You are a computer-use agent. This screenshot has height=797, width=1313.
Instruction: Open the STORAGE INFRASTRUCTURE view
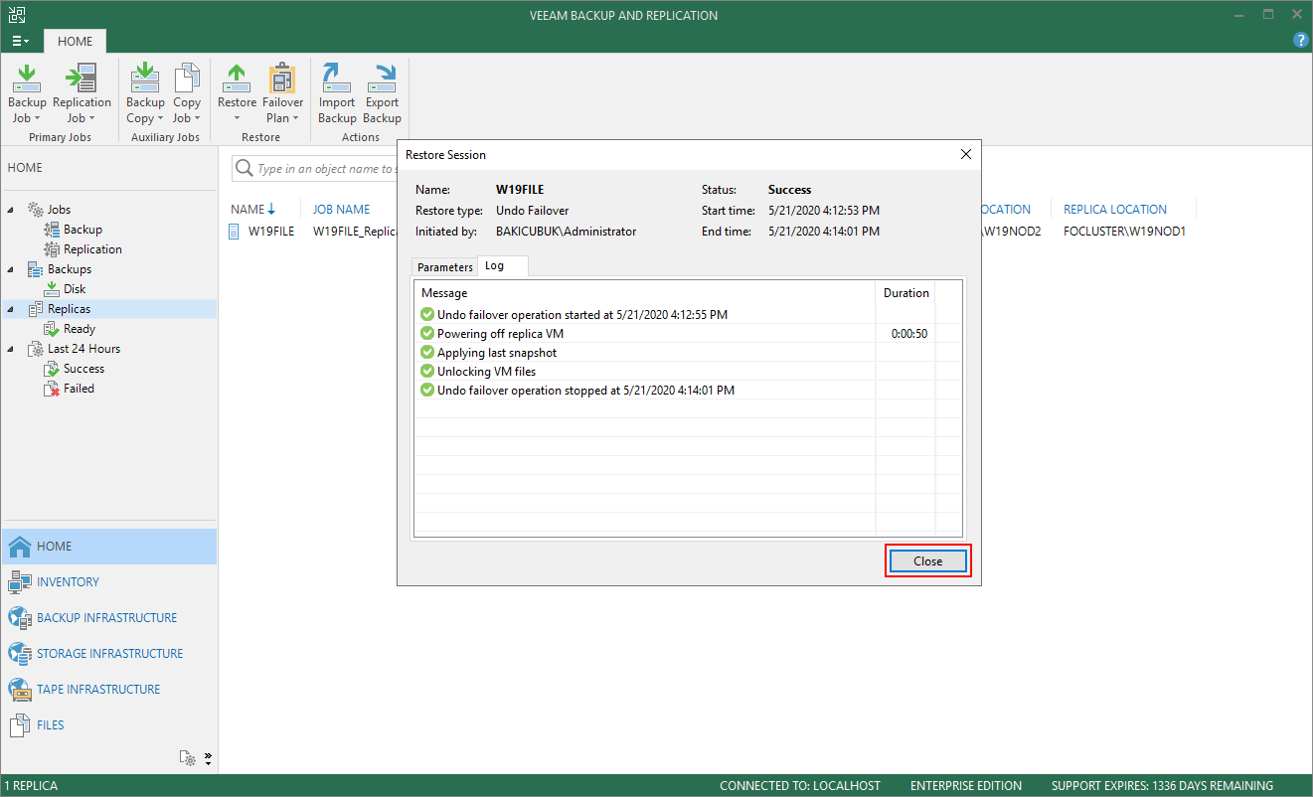pos(109,654)
